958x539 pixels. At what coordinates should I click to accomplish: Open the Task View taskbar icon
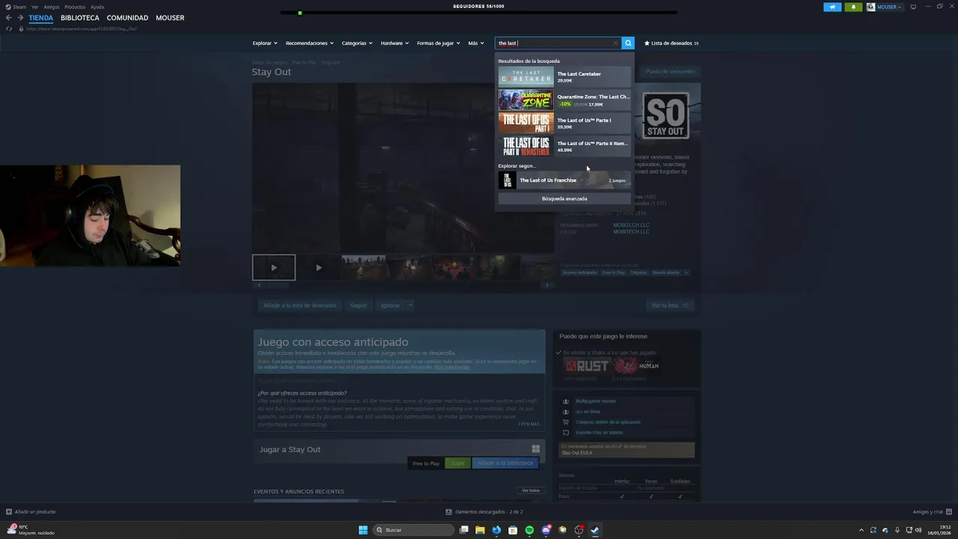pos(464,530)
